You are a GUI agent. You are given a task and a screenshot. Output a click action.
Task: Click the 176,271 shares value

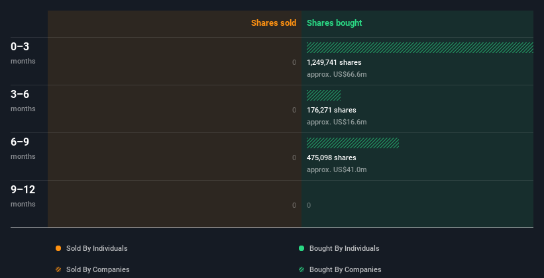(331, 110)
